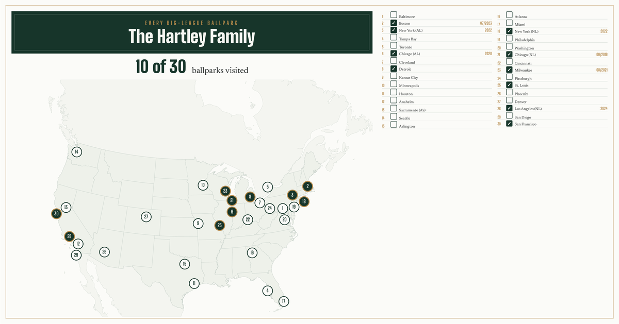This screenshot has height=324, width=619.
Task: Click the 08/2018 date for Chicago (NL)
Action: click(601, 54)
